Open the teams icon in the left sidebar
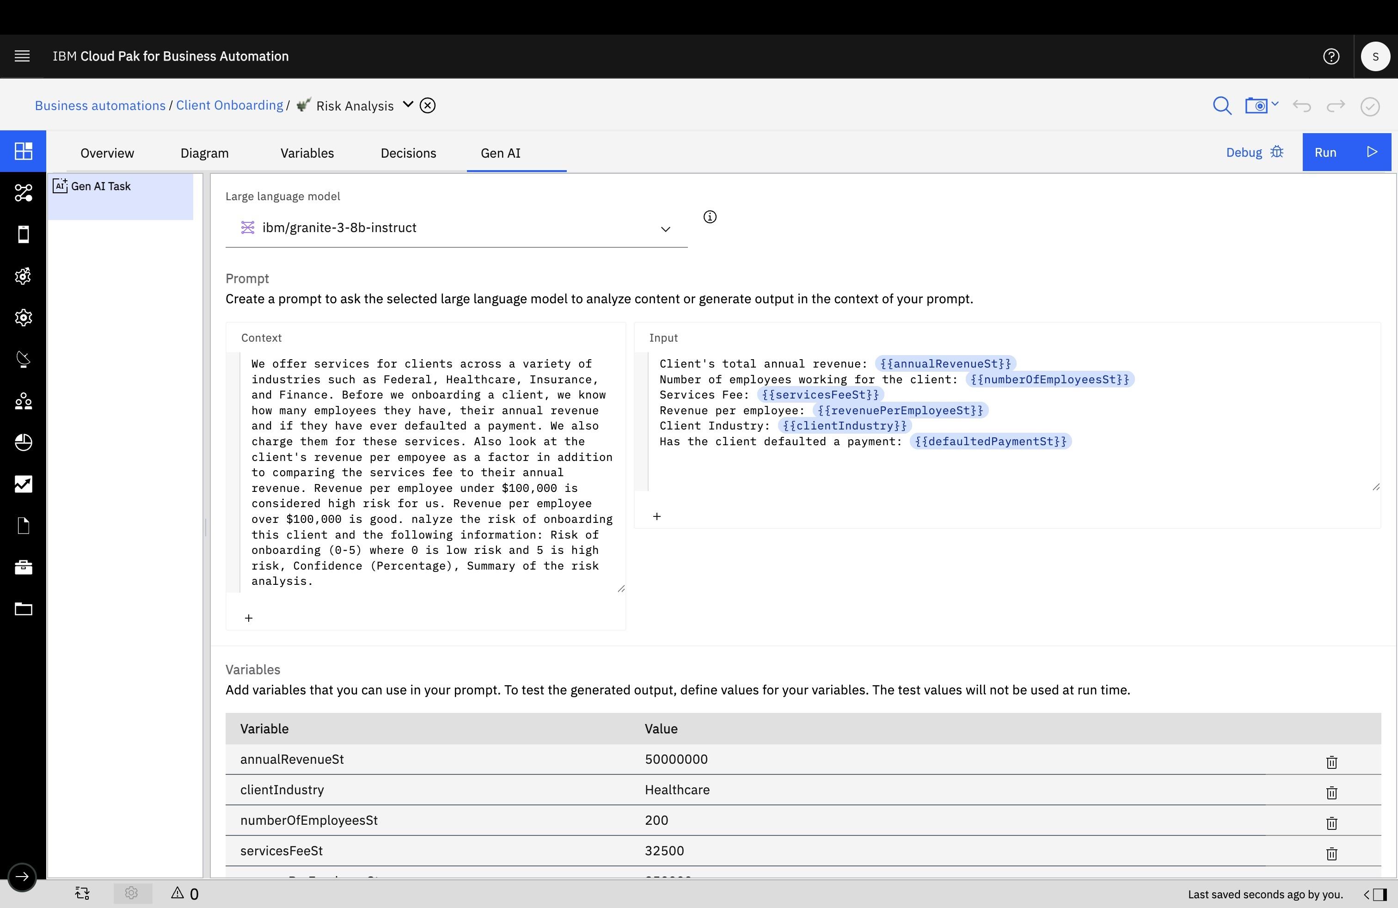The image size is (1398, 908). (23, 402)
